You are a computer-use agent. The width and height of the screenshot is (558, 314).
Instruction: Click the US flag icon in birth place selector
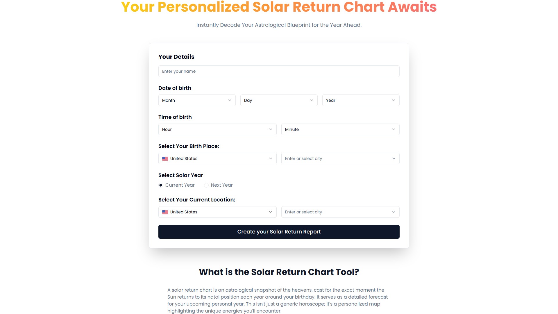pyautogui.click(x=165, y=158)
